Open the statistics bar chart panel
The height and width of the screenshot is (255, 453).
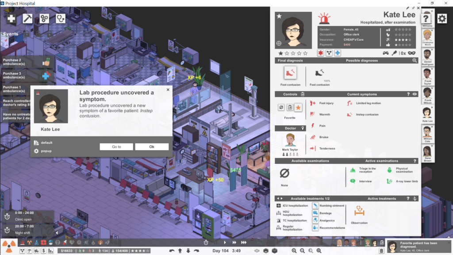tap(51, 251)
